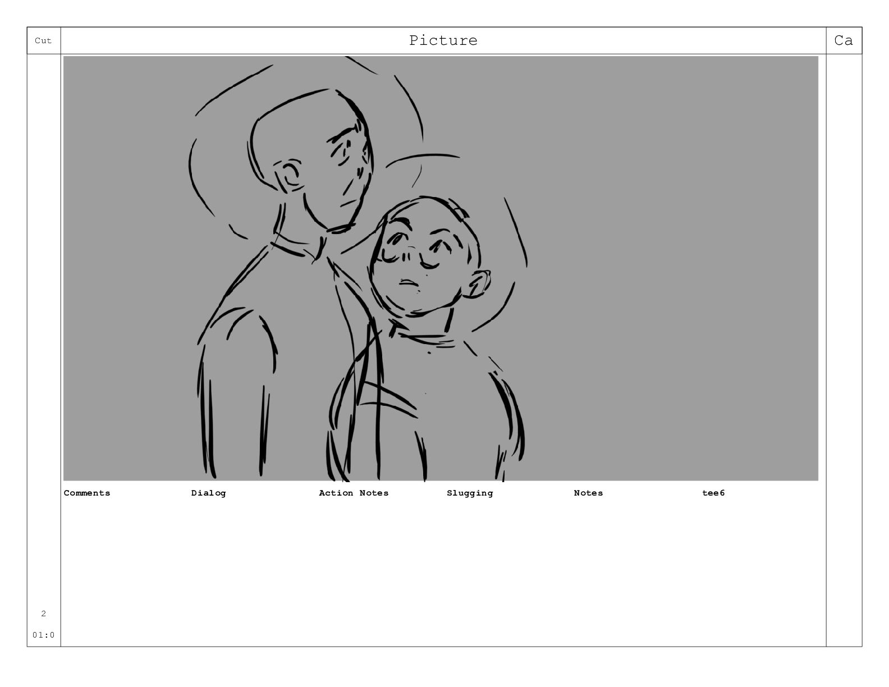Click the 'Action Notes' caption label
Viewport: 889px width, 687px height.
[x=354, y=493]
